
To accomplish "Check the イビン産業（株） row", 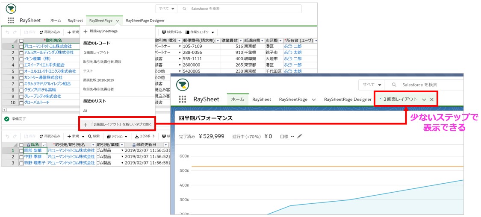I will [21, 59].
